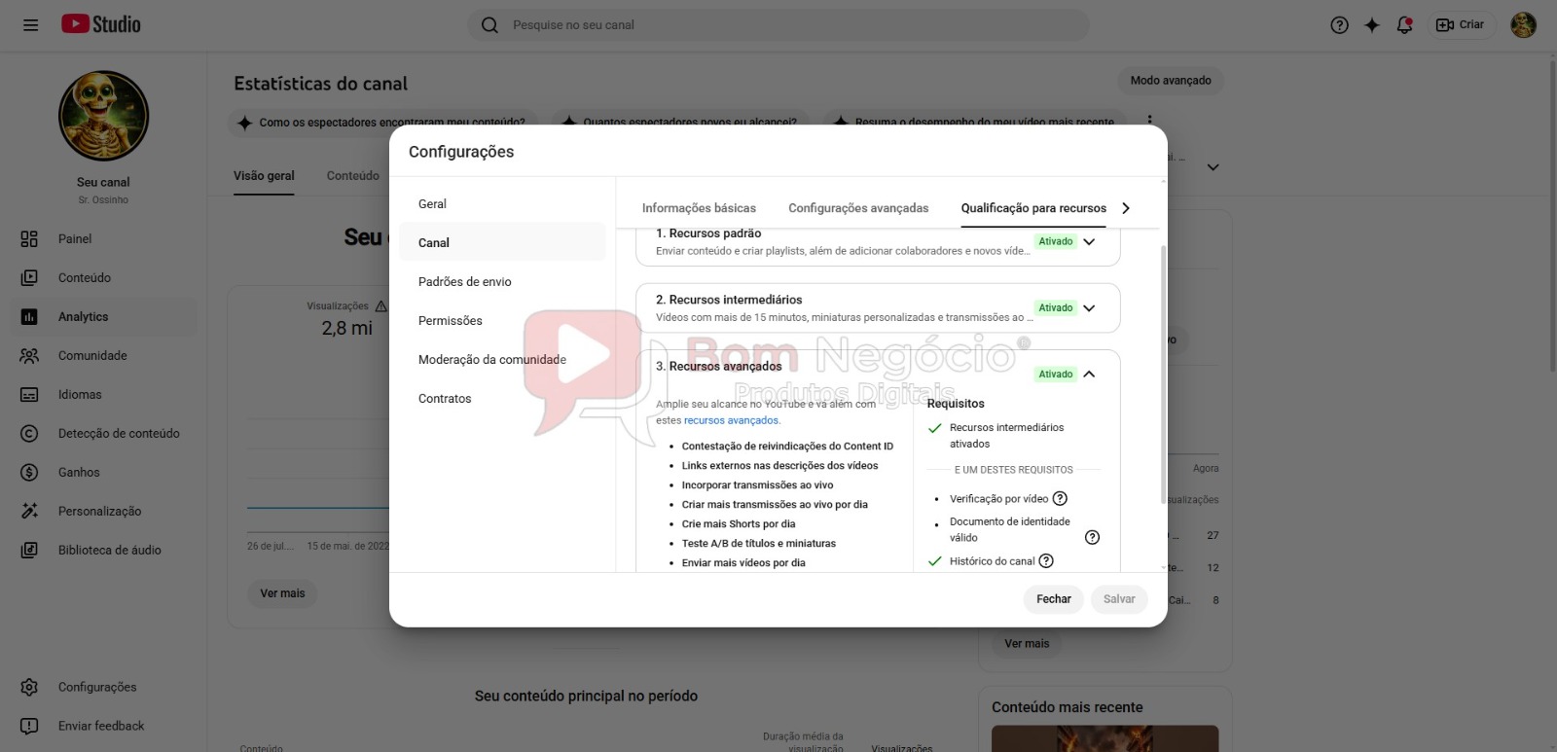
Task: Click the Como os espectadores encontraram suggestion chip
Action: pyautogui.click(x=380, y=123)
